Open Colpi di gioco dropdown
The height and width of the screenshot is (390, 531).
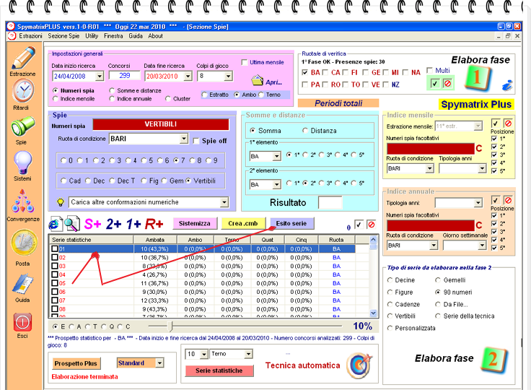(229, 76)
